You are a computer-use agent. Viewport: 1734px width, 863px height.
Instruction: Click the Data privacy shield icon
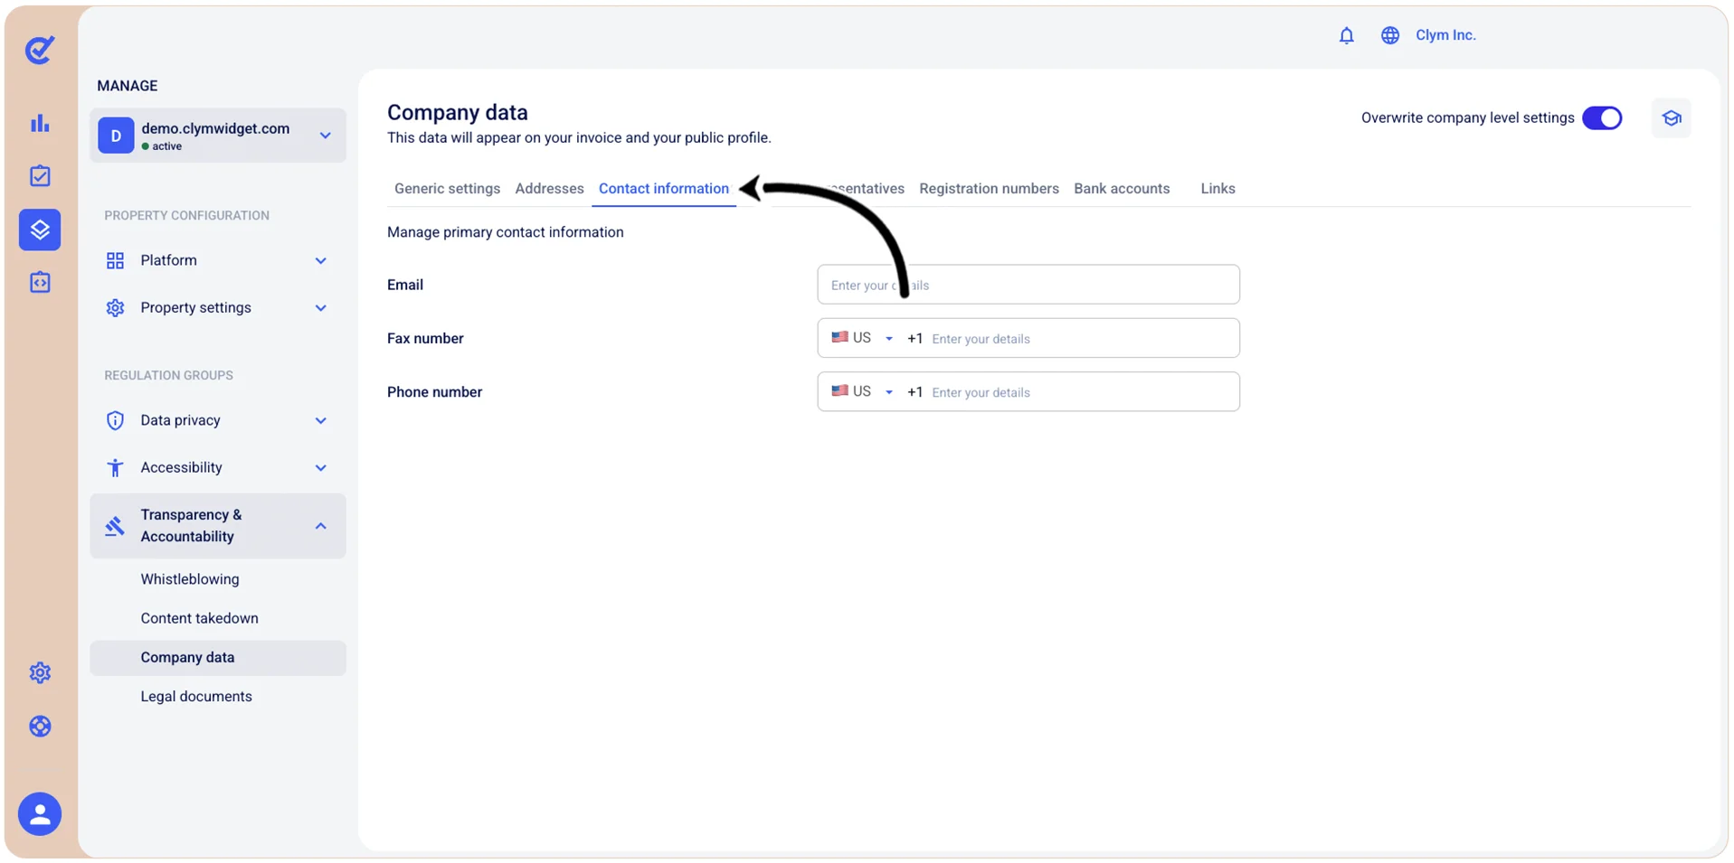[115, 420]
